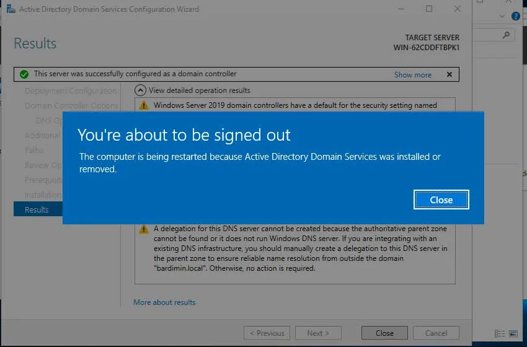This screenshot has height=347, width=527.
Task: Click Show more in the success banner
Action: coord(413,74)
